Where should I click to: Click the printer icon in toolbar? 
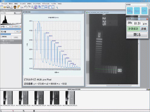[11, 7]
